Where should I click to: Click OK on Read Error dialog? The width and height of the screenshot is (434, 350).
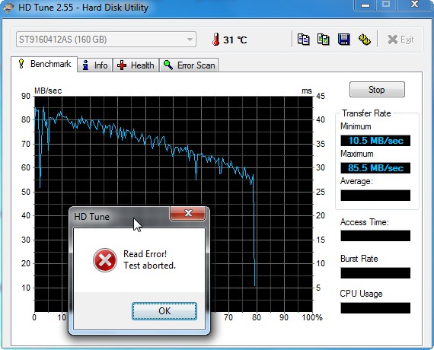click(164, 311)
